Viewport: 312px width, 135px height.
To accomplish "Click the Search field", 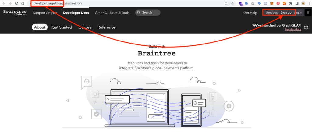I will 148,12.
